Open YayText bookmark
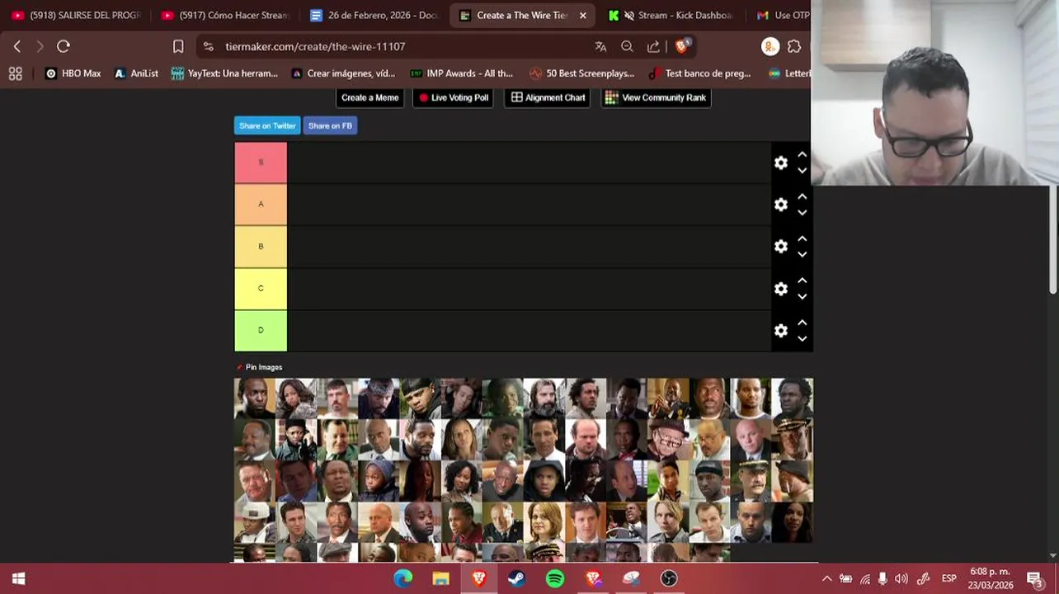This screenshot has width=1059, height=594. 224,73
